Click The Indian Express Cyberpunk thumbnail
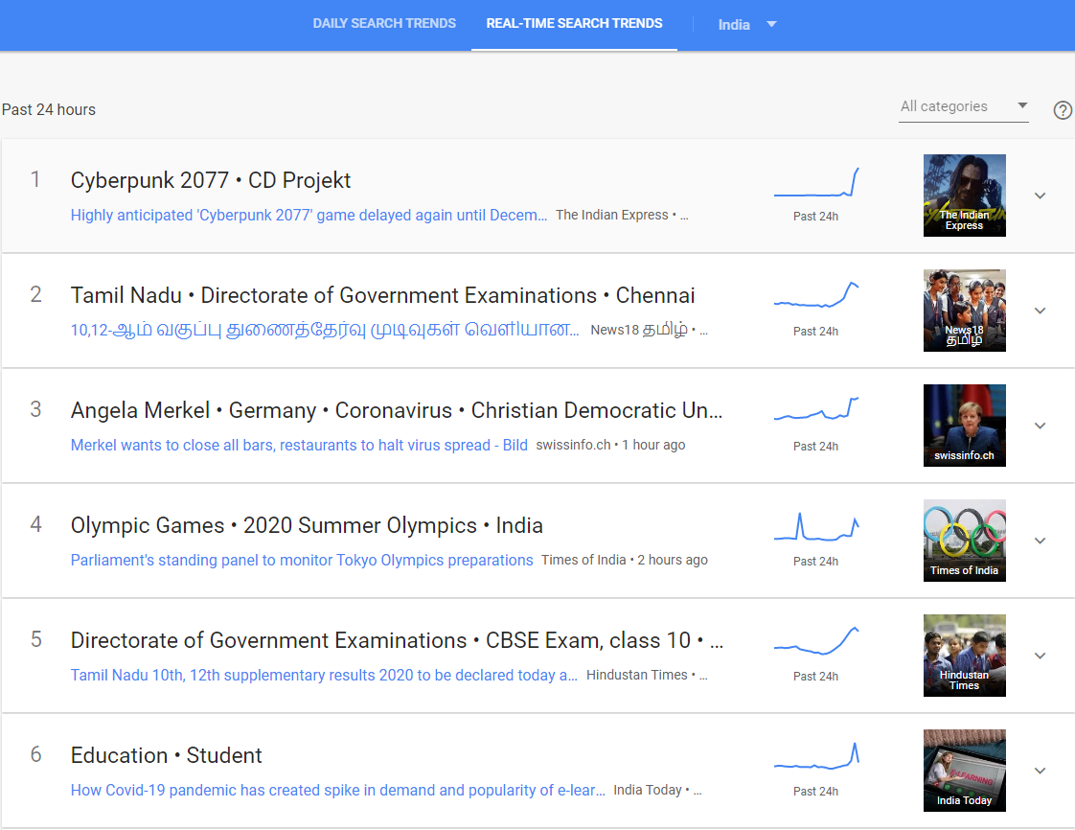Screen dimensions: 1075x830 [965, 196]
